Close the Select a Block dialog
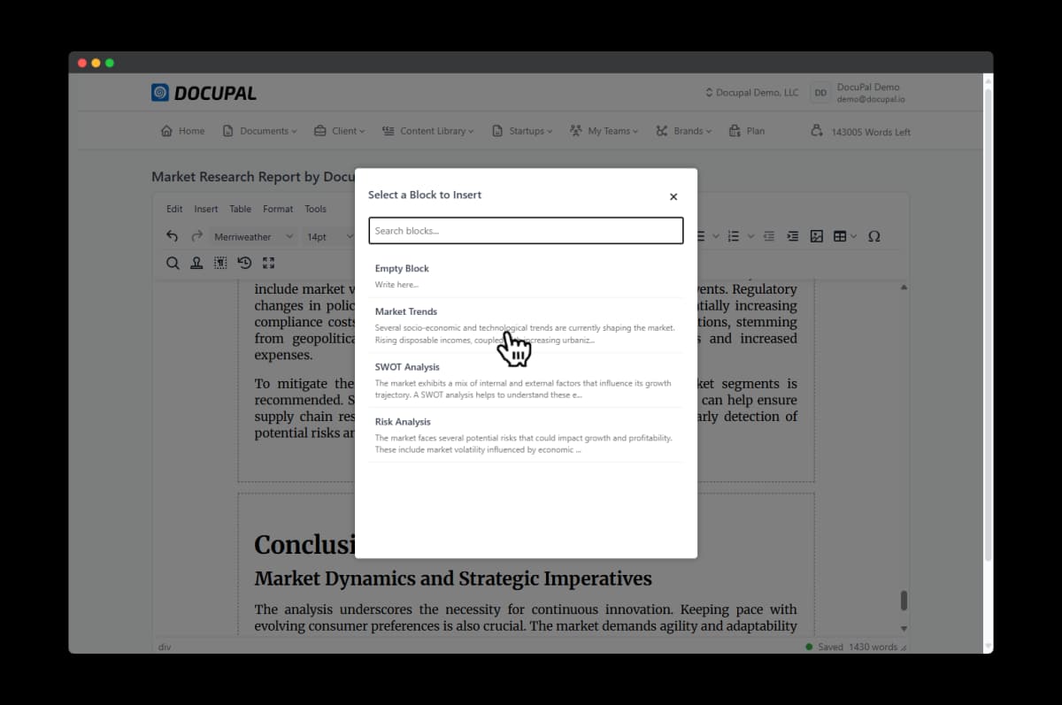The image size is (1062, 705). coord(673,196)
